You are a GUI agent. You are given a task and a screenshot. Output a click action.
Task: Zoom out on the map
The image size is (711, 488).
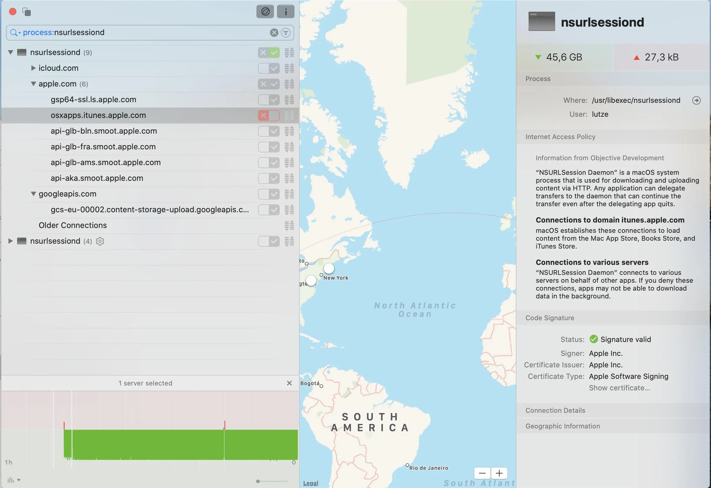point(482,473)
